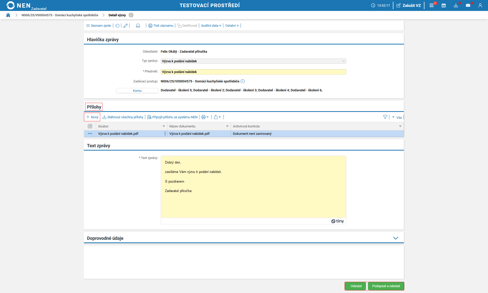The image size is (488, 293).
Task: Open the Ostatní menu
Action: click(x=232, y=26)
